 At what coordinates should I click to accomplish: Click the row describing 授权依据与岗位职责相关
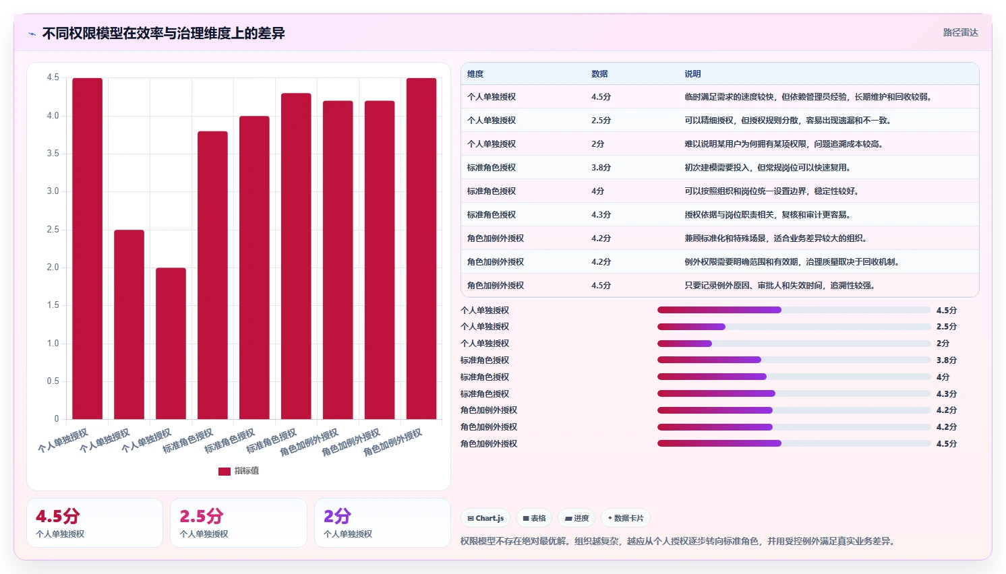tap(719, 215)
